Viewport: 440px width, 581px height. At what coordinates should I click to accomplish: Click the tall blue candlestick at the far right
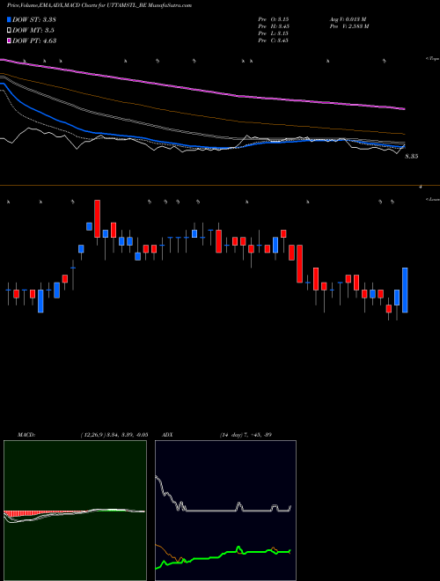click(405, 290)
